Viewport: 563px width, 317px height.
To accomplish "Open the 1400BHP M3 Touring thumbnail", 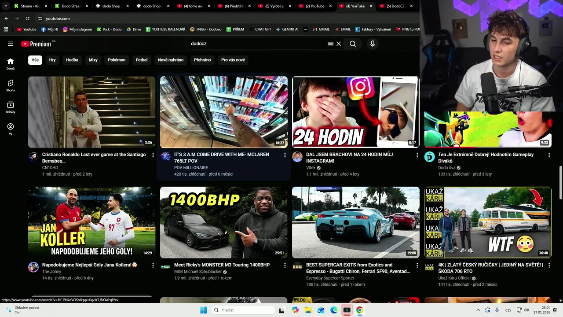I will point(223,222).
